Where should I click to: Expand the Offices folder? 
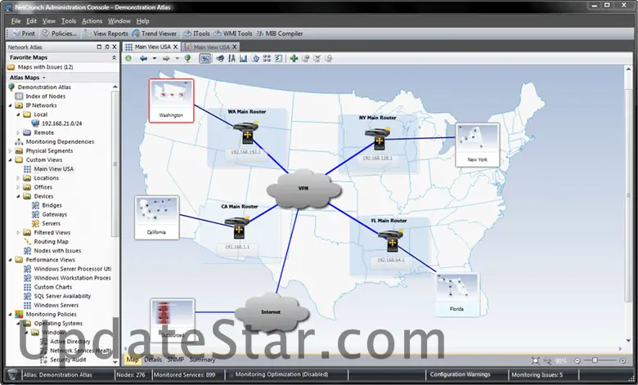18,187
